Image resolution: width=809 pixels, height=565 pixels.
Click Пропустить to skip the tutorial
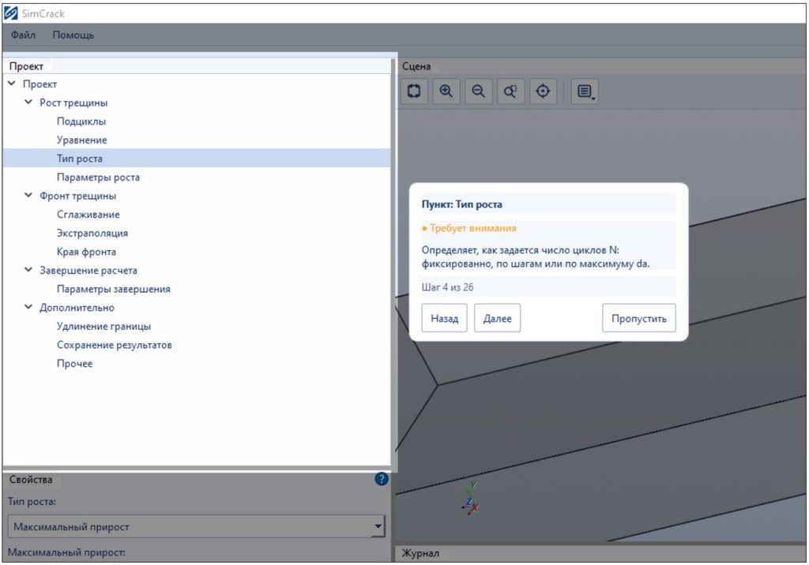(638, 318)
